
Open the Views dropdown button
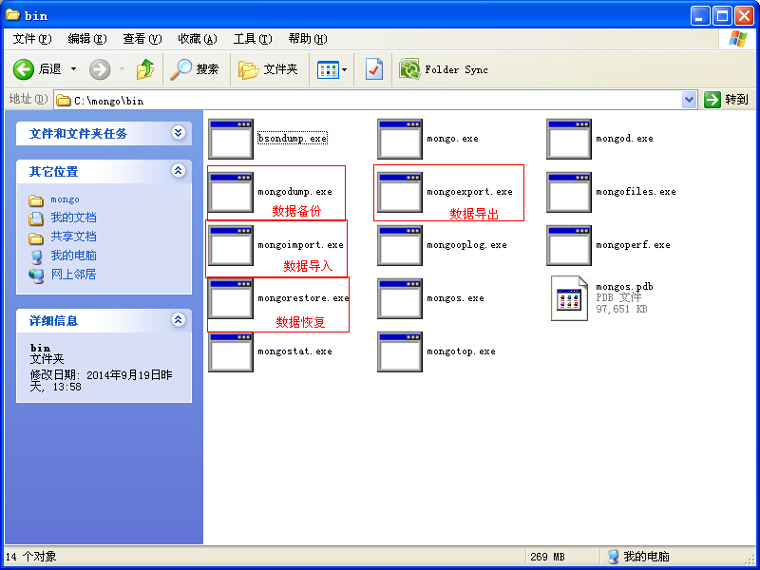tap(332, 69)
